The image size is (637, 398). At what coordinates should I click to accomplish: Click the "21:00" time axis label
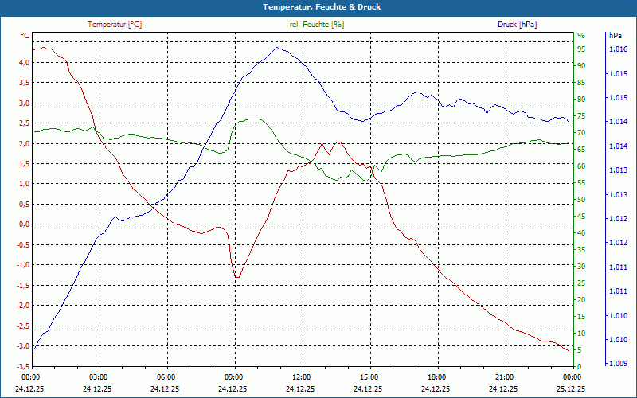[x=506, y=377]
